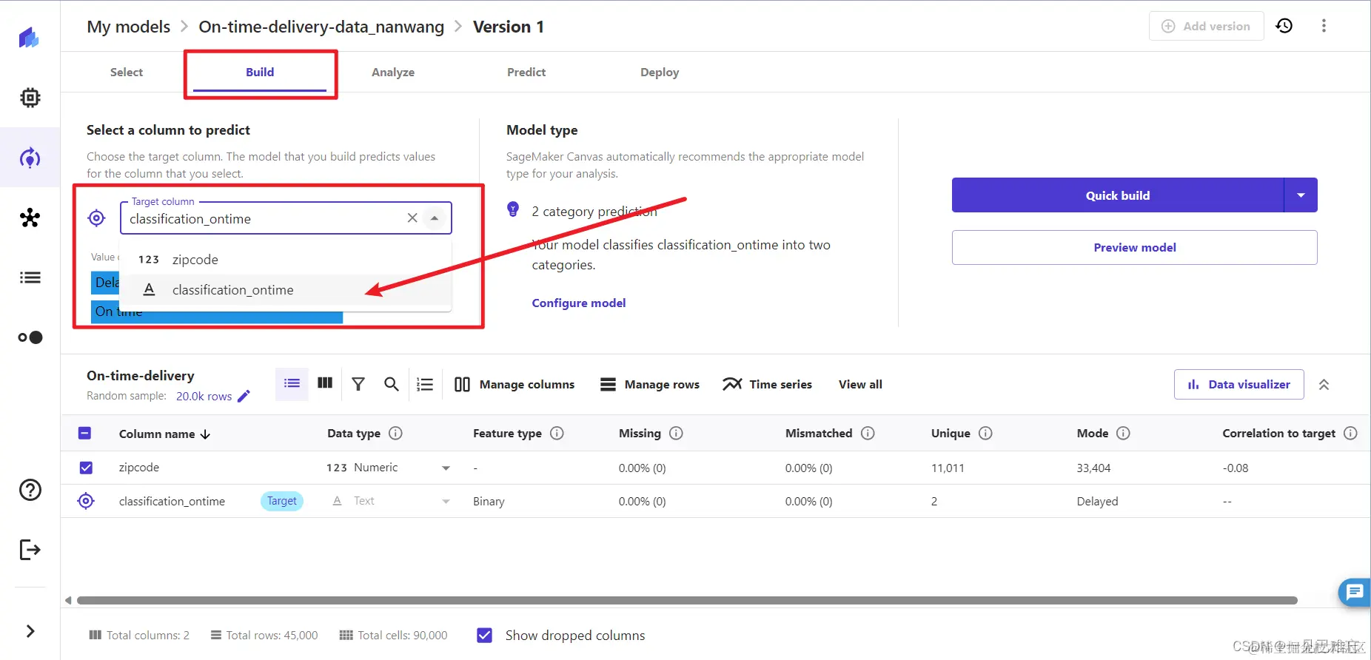The height and width of the screenshot is (660, 1371).
Task: Show Mode info icon
Action: point(1123,433)
